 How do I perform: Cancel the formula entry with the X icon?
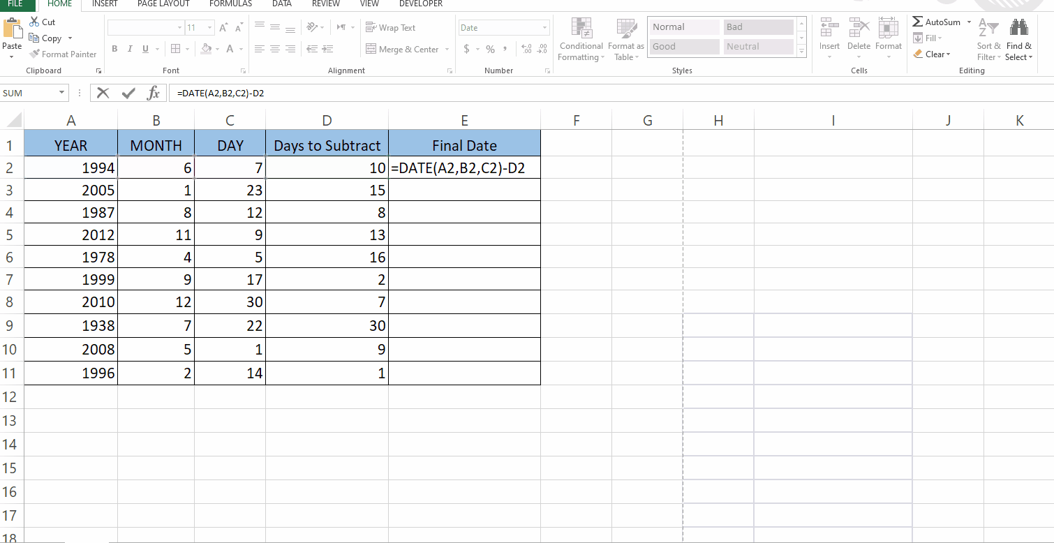(103, 93)
